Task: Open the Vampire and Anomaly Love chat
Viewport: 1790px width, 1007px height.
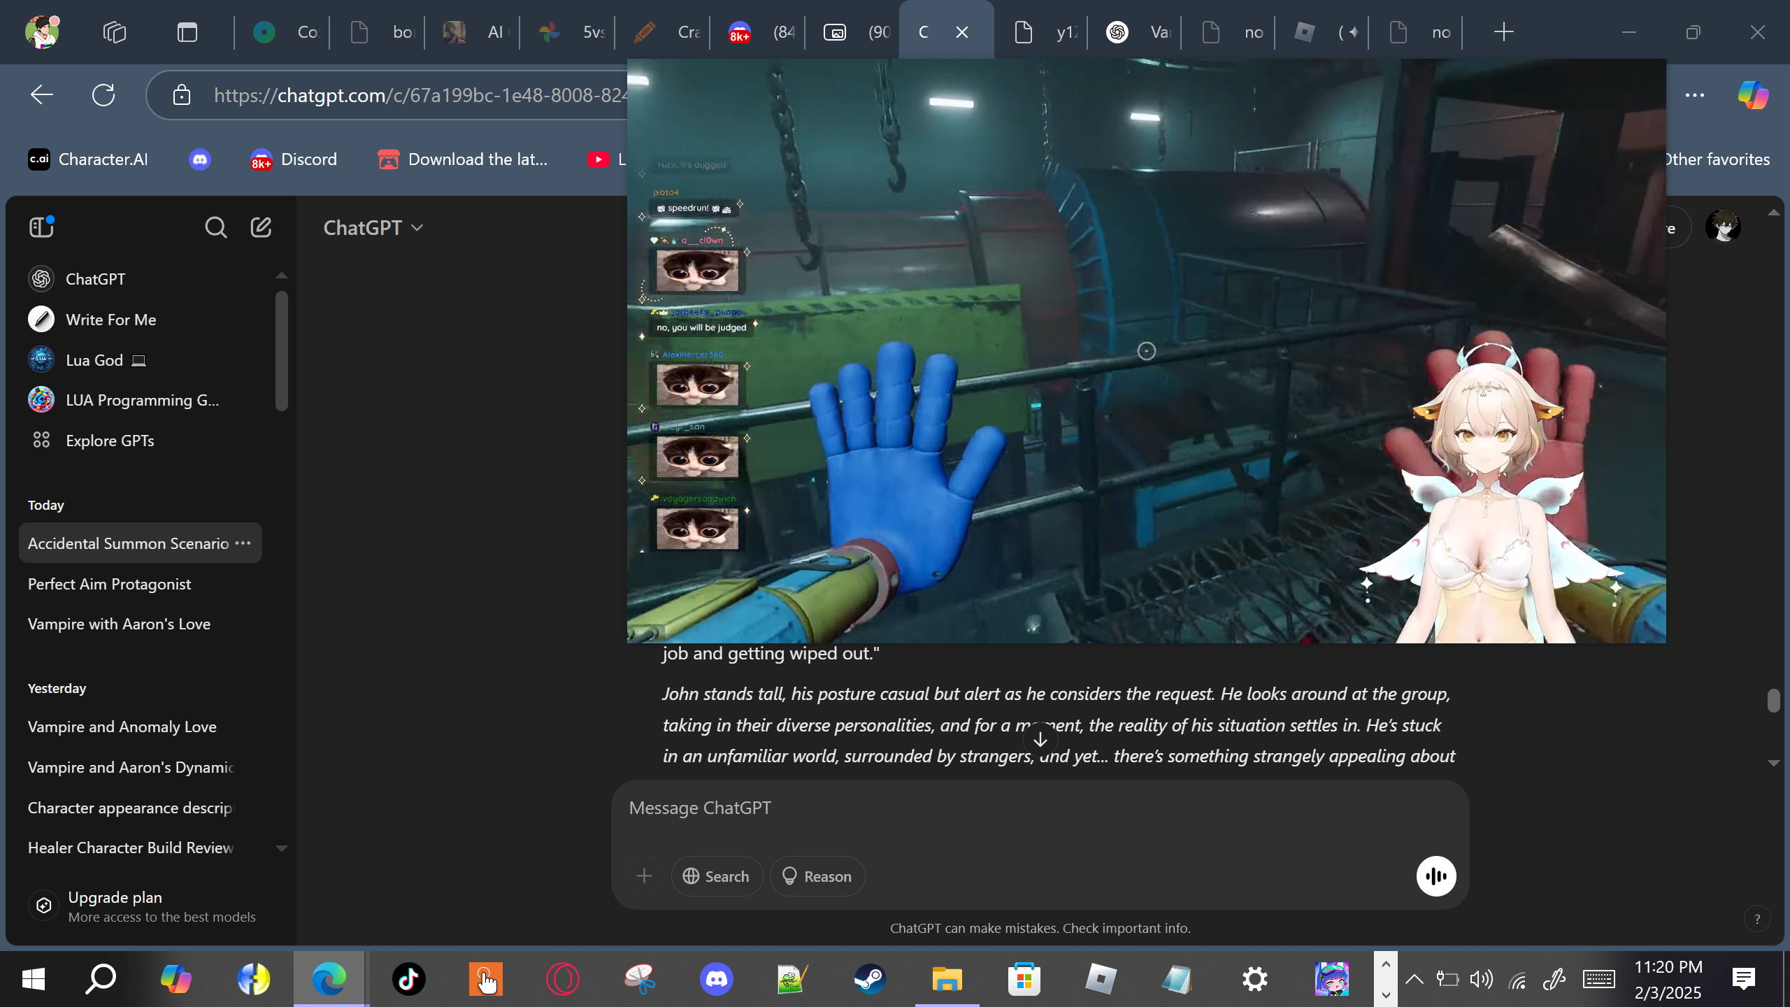Action: (x=140, y=727)
